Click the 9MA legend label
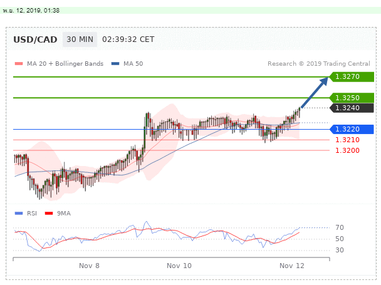 click(x=64, y=214)
